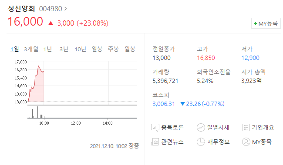Viewport: 283px width, 165px height.
Task: Select the 1일 chart tab
Action: click(15, 49)
